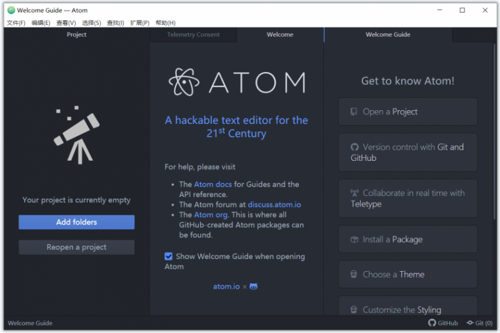Viewport: 500px width, 333px height.
Task: Select the Welcome tab
Action: click(280, 34)
